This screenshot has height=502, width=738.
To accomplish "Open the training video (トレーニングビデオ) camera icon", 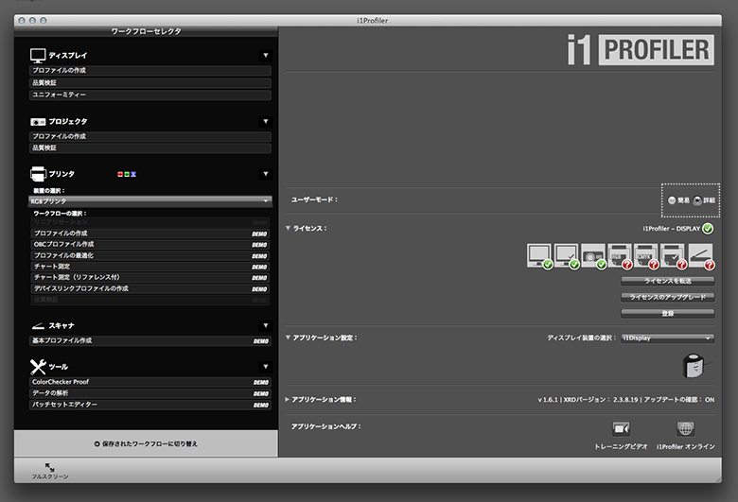I will click(x=621, y=429).
